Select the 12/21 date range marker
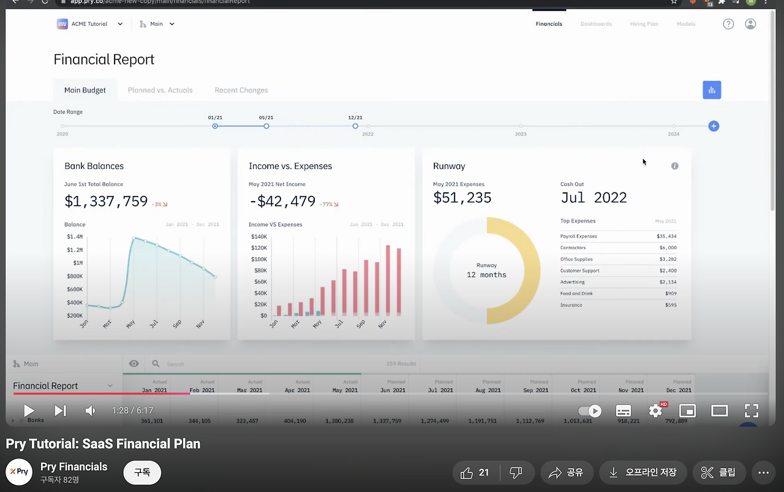784x492 pixels. coord(355,126)
